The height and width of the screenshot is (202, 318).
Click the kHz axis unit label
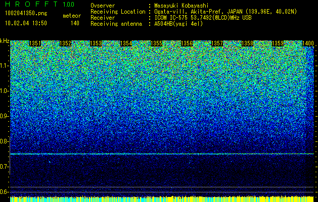5,41
